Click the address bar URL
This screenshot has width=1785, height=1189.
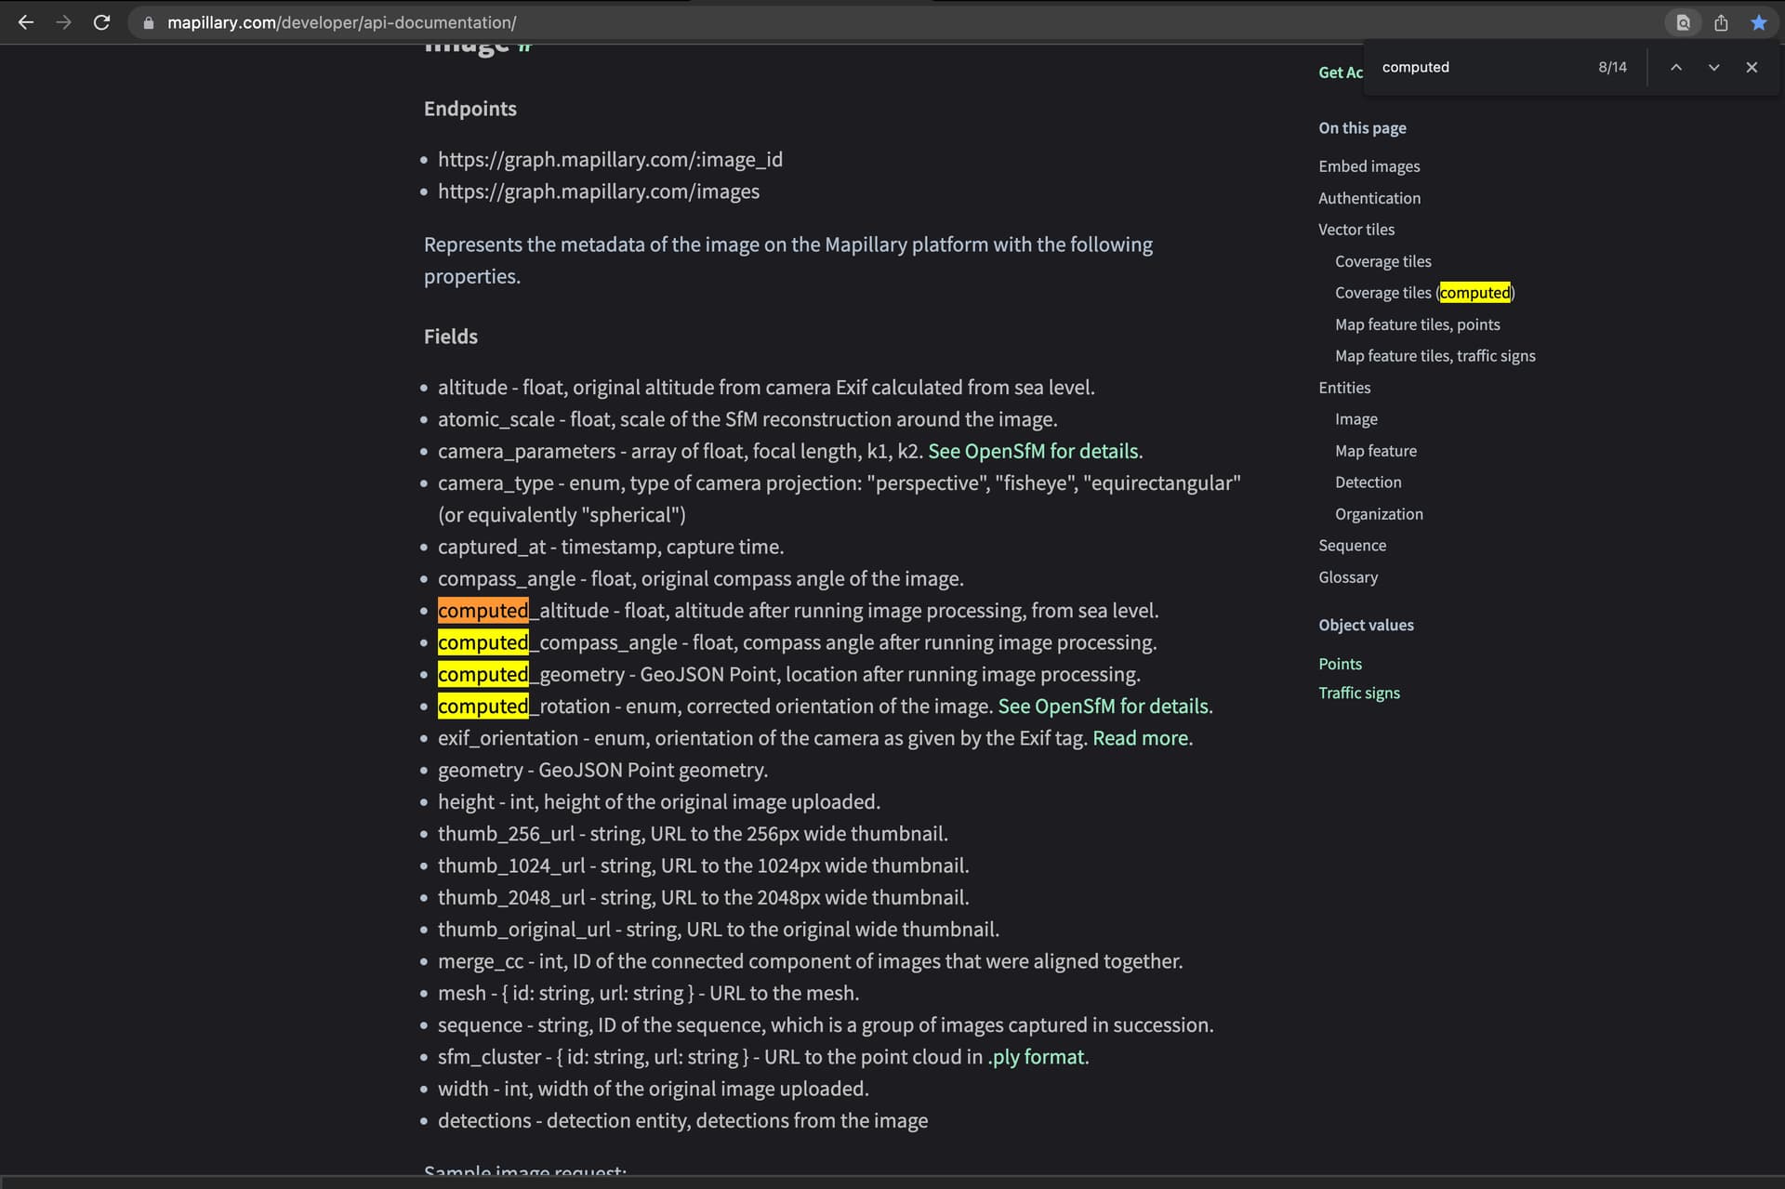[341, 22]
